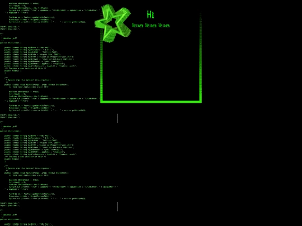This screenshot has width=302, height=226.
Task: Click the green 3D star logo
Action: tap(112, 23)
